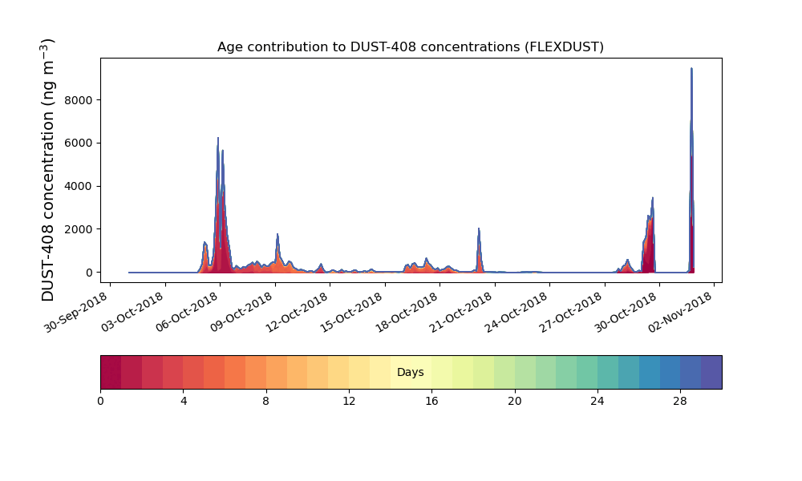Image resolution: width=802 pixels, height=481 pixels.
Task: Click the colorbar tick label 24
Action: (597, 402)
